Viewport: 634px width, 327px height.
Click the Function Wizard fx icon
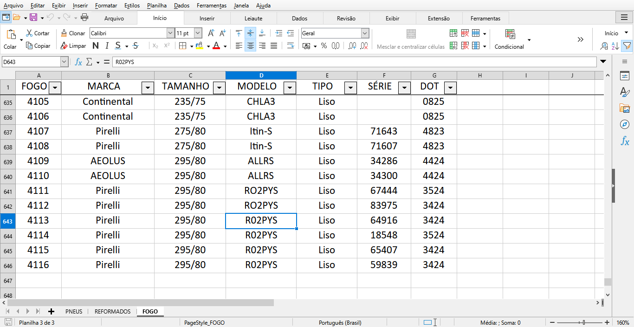point(78,62)
